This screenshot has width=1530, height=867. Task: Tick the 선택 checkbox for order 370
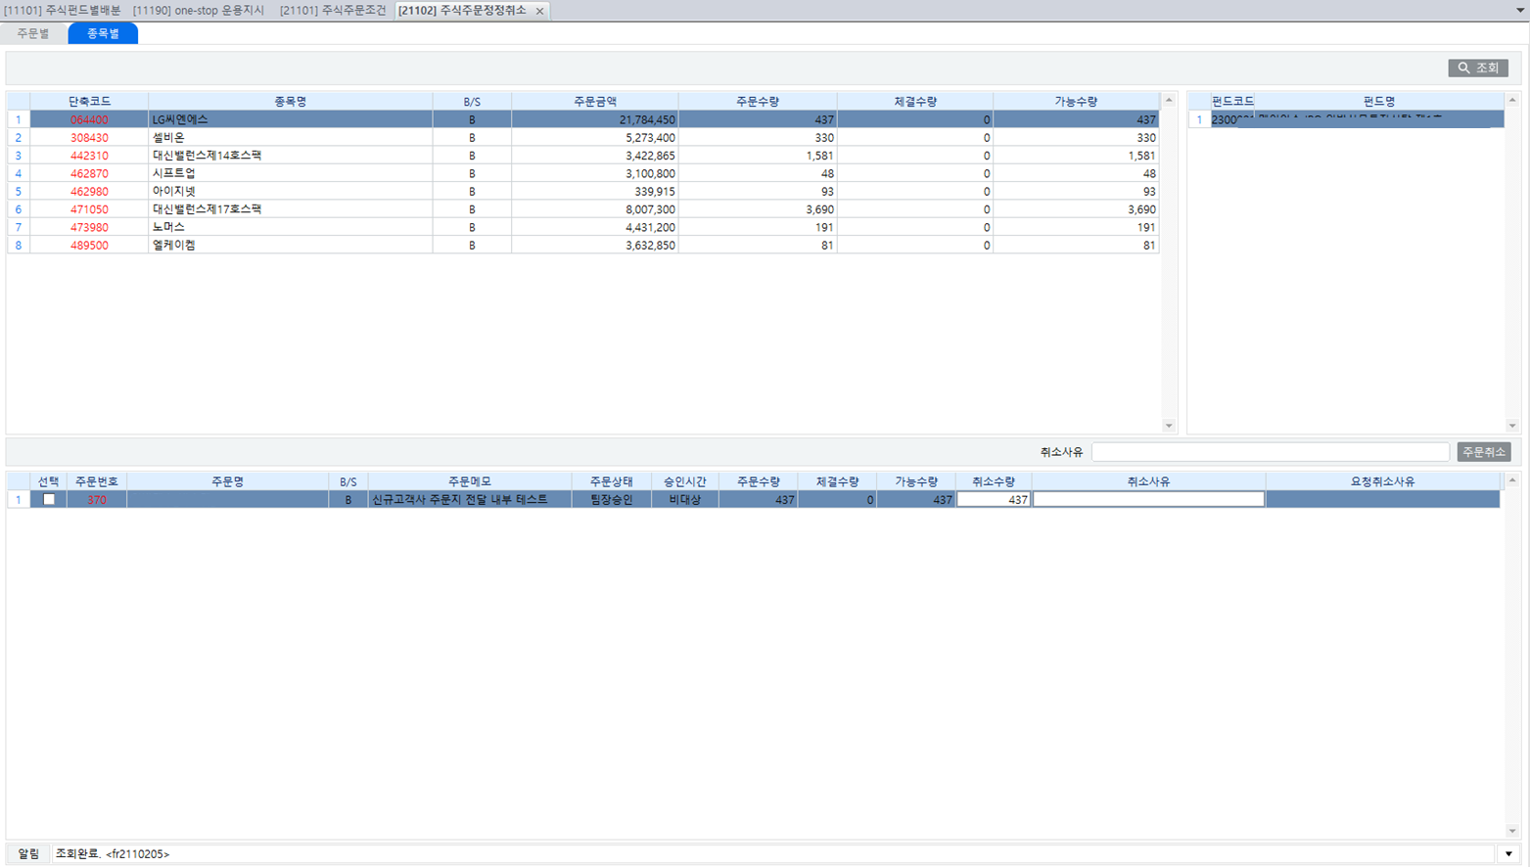click(49, 499)
